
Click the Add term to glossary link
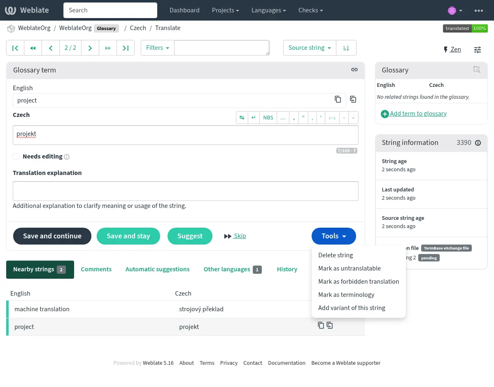418,114
